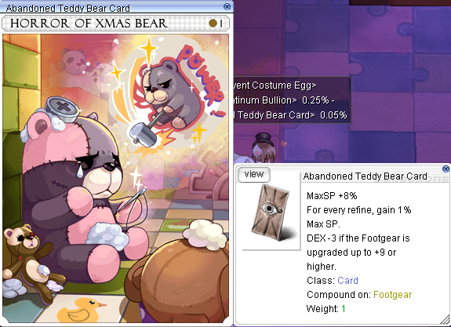Click the sewing needle held by bear
This screenshot has width=451, height=327.
[x=131, y=200]
